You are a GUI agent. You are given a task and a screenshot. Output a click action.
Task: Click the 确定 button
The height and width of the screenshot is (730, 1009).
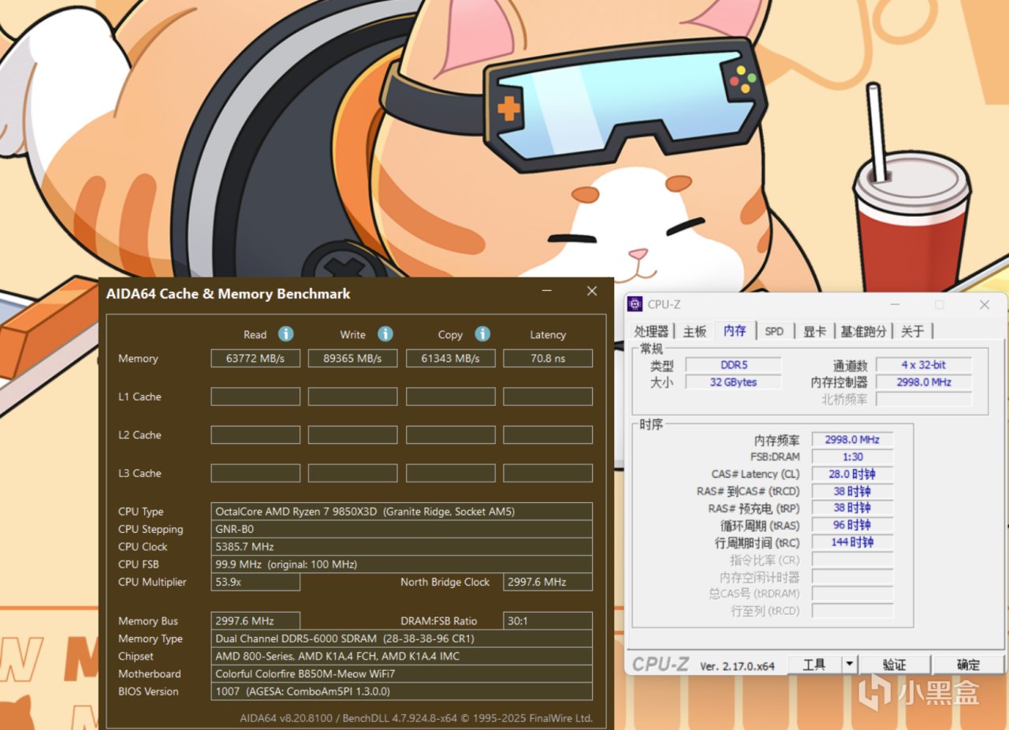tap(969, 665)
